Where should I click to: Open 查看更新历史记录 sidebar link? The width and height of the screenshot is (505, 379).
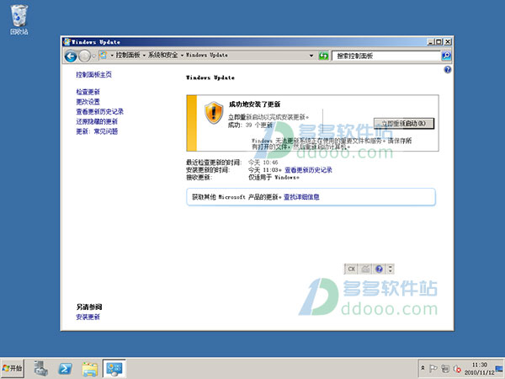point(100,112)
